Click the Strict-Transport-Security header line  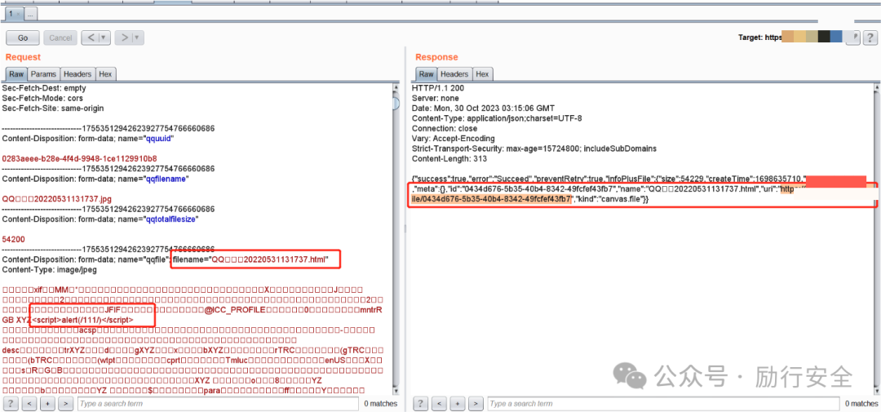point(534,148)
